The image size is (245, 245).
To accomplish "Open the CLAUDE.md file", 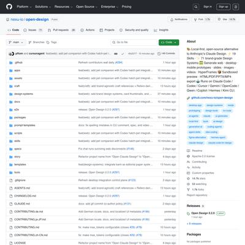I will click(x=22, y=204).
